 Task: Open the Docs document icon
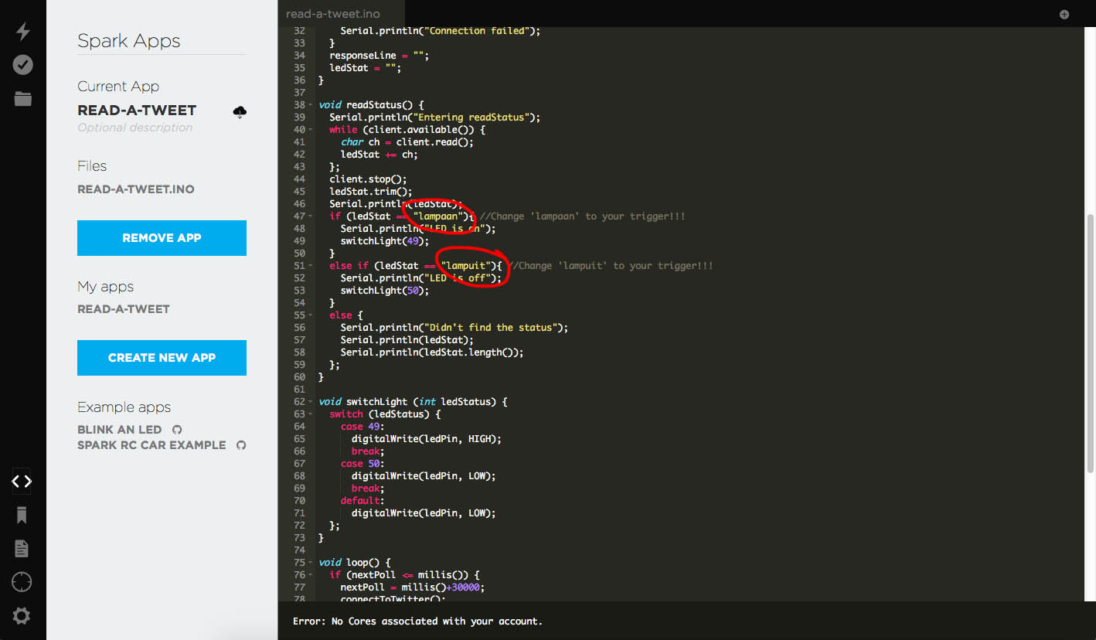pos(22,549)
